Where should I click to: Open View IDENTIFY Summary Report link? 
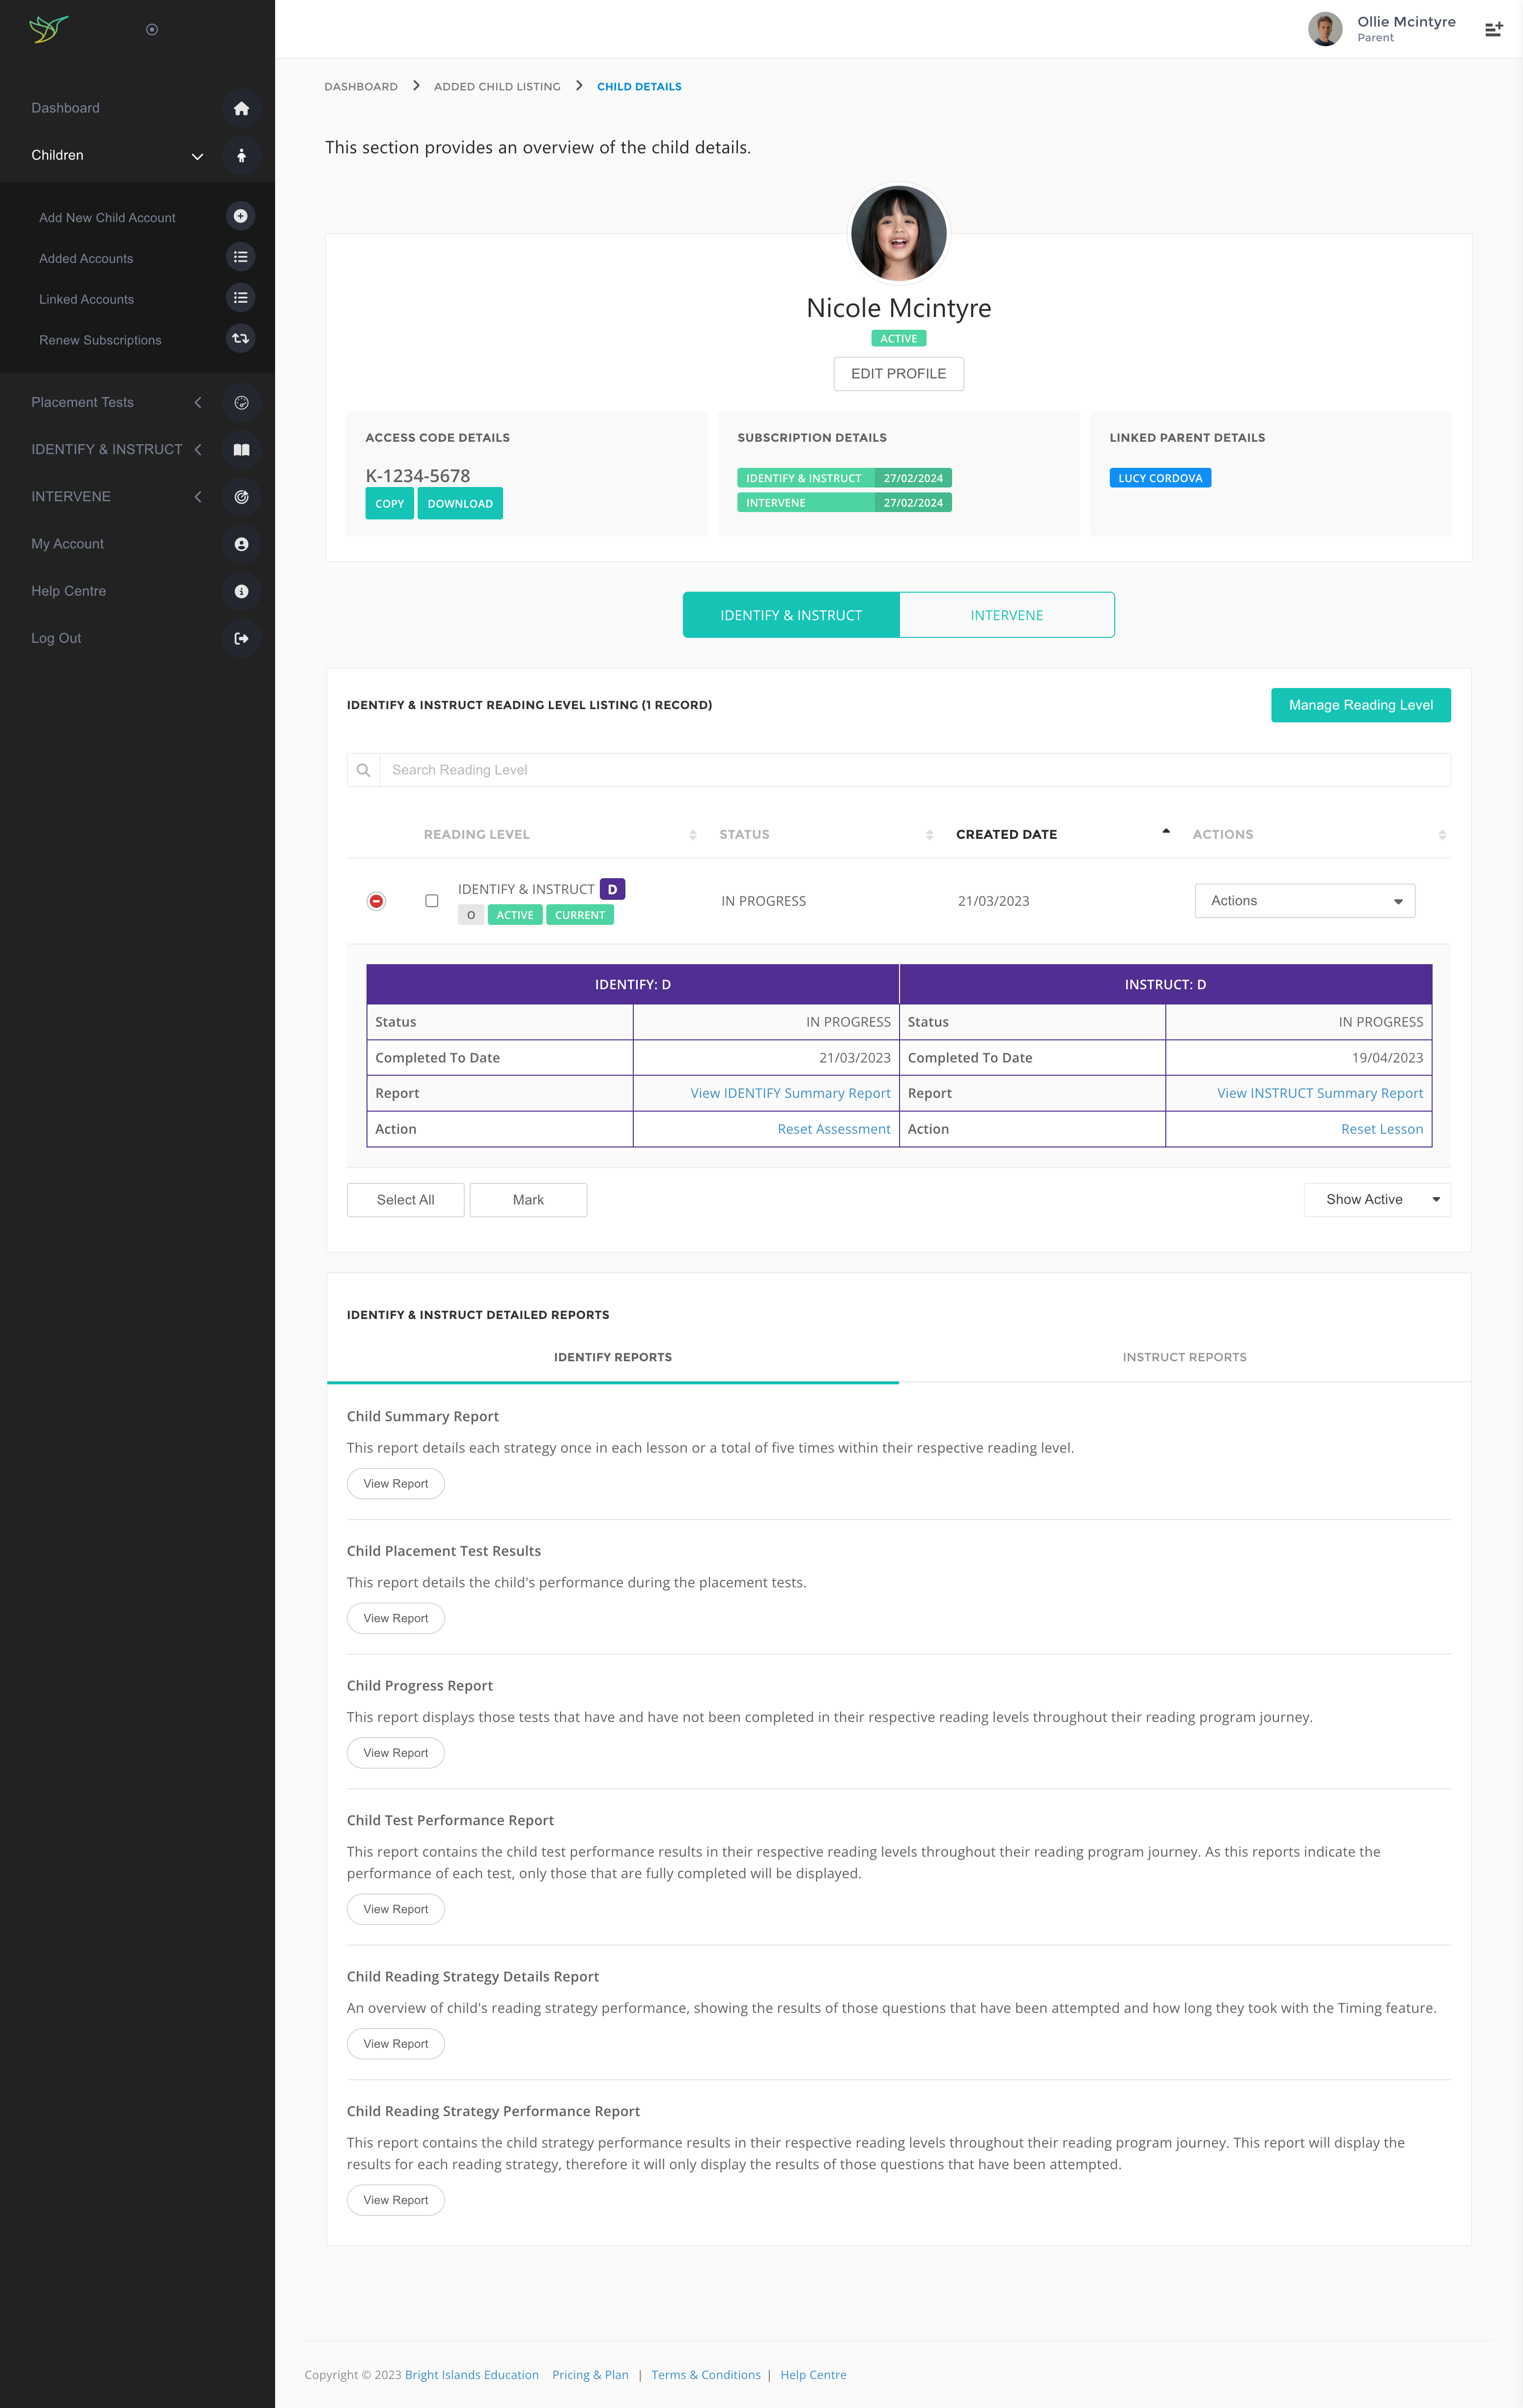[x=790, y=1093]
